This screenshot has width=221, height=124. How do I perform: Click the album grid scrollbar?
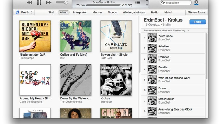140,53
